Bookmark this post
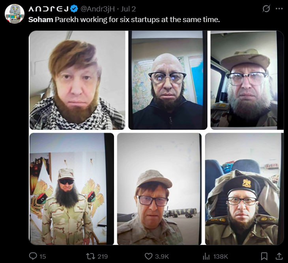This screenshot has height=263, width=288. tap(264, 256)
